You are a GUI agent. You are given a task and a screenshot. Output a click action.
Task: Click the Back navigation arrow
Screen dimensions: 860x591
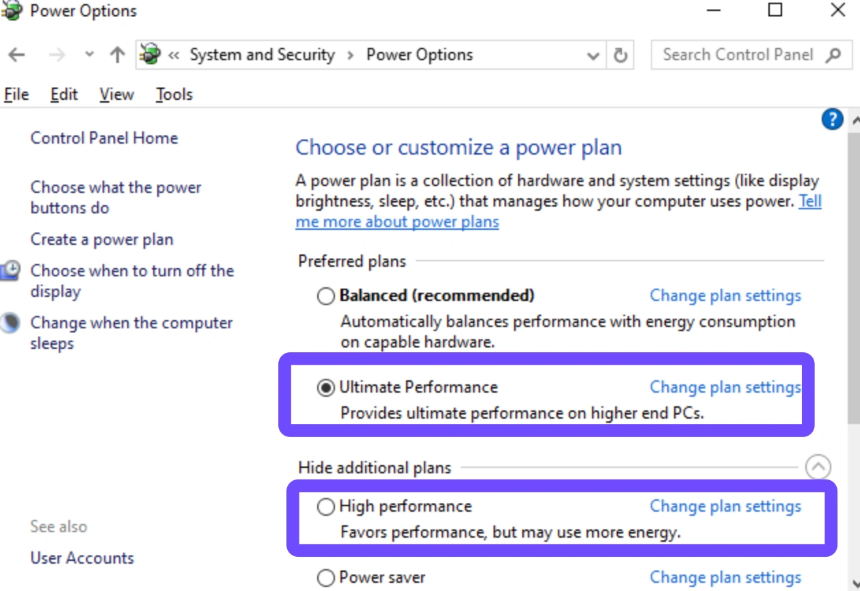16,55
